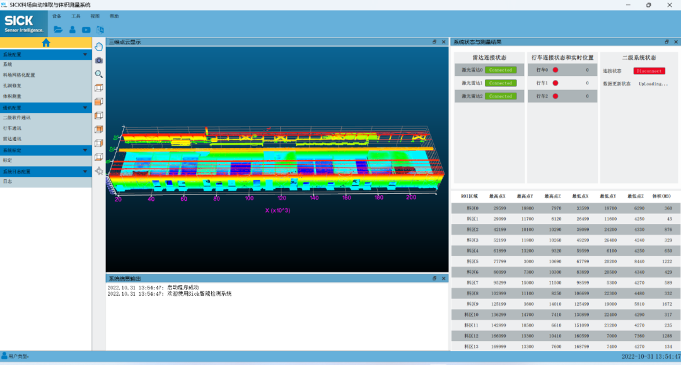Collapse the 系统标定 section
This screenshot has width=681, height=365.
click(85, 150)
